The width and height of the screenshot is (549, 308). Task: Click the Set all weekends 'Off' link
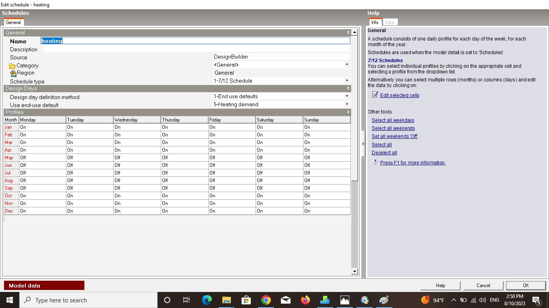[395, 136]
